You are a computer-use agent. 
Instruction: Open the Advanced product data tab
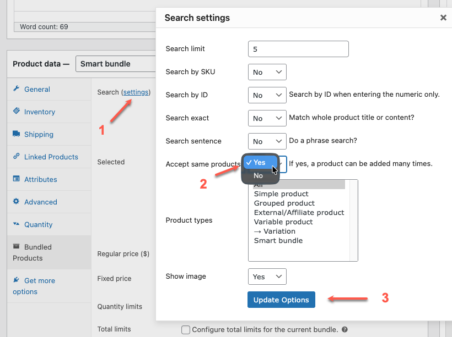[x=49, y=202]
